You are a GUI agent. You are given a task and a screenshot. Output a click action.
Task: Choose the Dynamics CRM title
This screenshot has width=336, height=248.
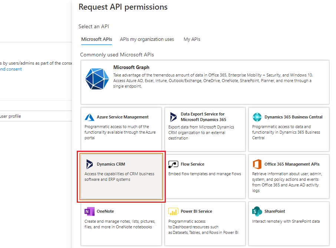click(111, 164)
